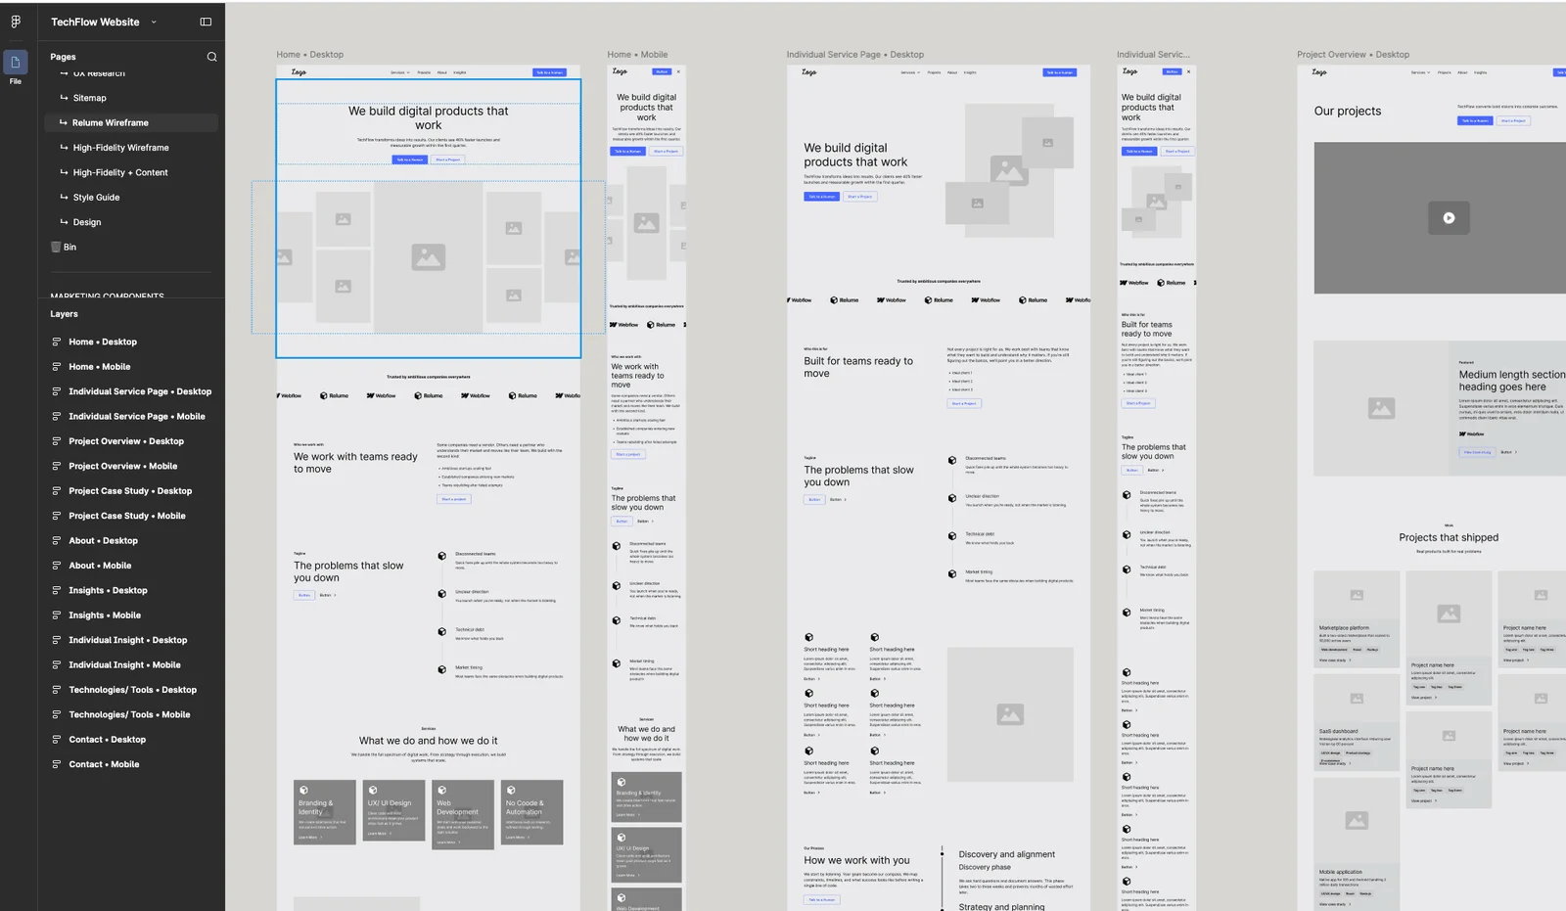
Task: Select Individual Service Page • Desktop canvas label
Action: click(854, 55)
